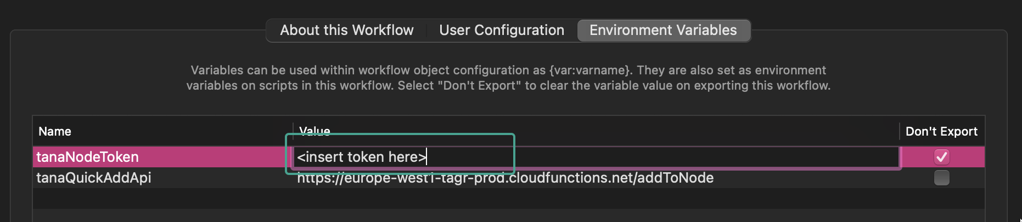Click blank cell below the unchecked checkbox

pyautogui.click(x=942, y=198)
